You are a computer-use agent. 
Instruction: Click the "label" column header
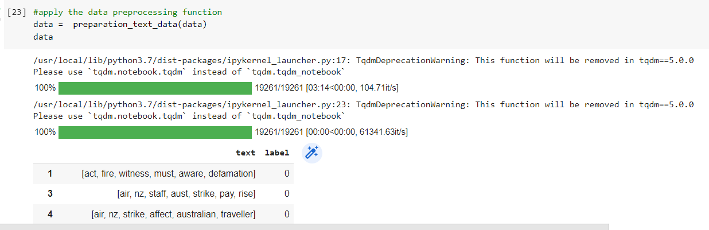click(276, 153)
